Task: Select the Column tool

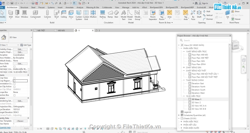Action: [x=47, y=14]
